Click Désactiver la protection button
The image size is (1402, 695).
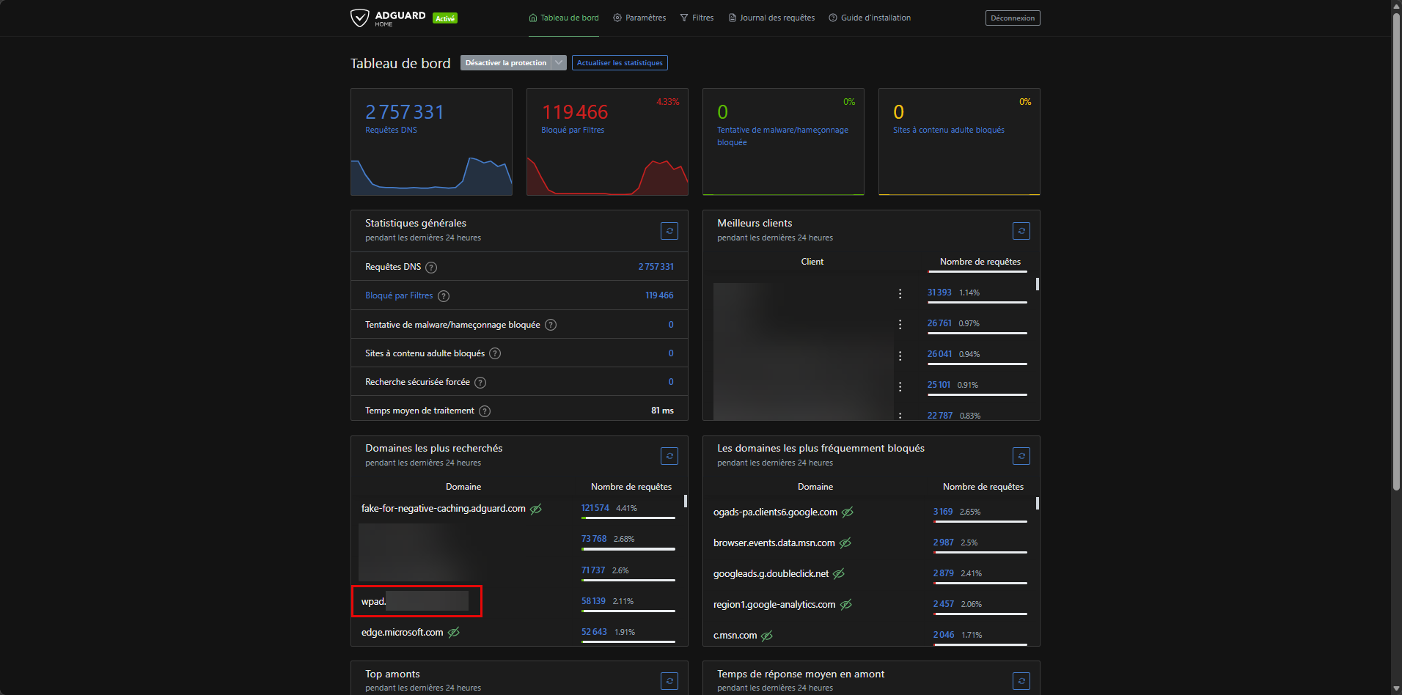pyautogui.click(x=506, y=63)
